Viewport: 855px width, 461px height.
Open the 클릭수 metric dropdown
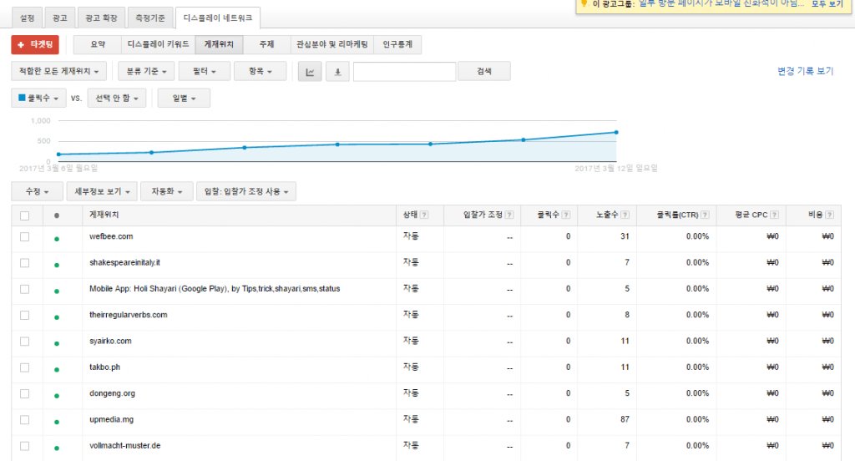38,99
